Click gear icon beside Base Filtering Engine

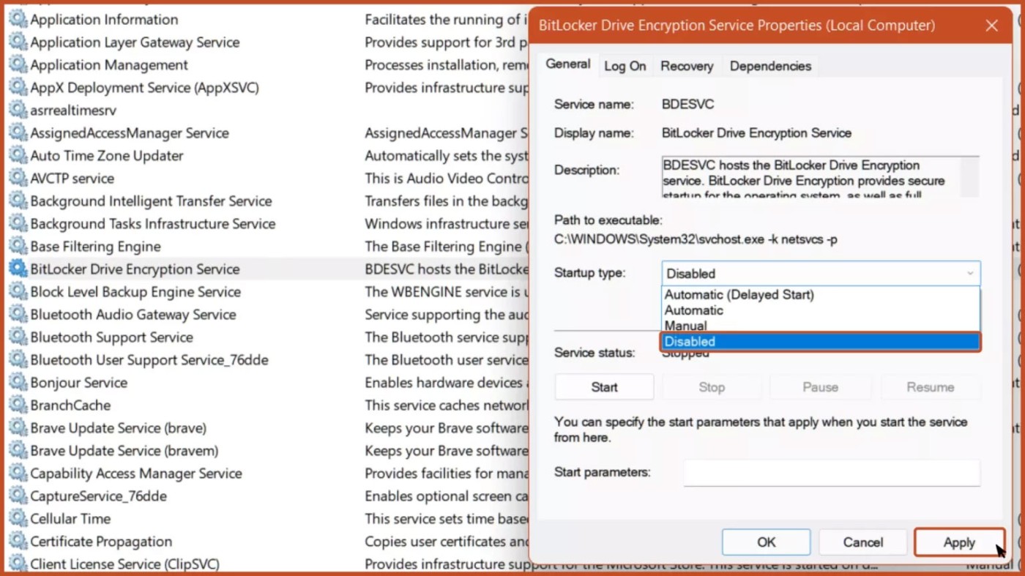[18, 246]
